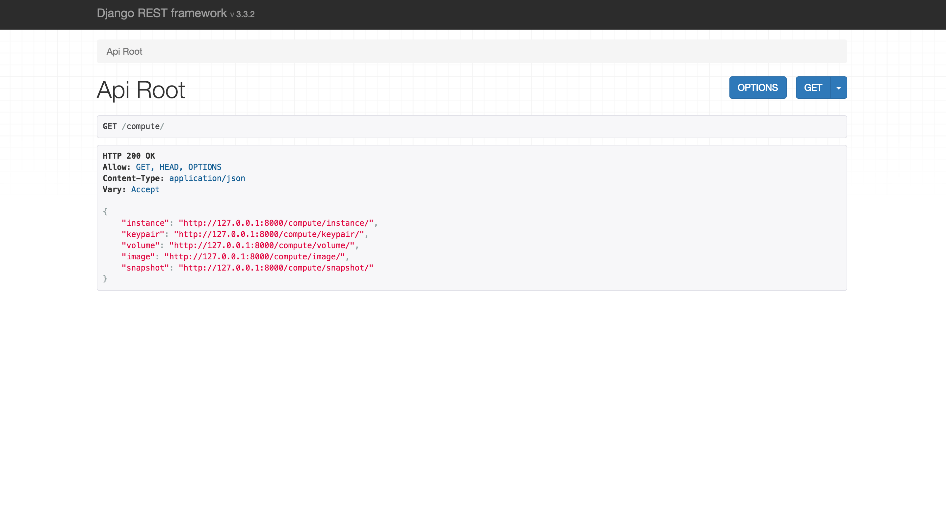Click GET in the Allow header
Image resolution: width=946 pixels, height=522 pixels.
pyautogui.click(x=143, y=167)
